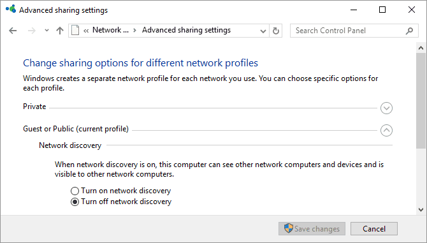Image resolution: width=427 pixels, height=243 pixels.
Task: Go back with the Back arrow
Action: 13,31
